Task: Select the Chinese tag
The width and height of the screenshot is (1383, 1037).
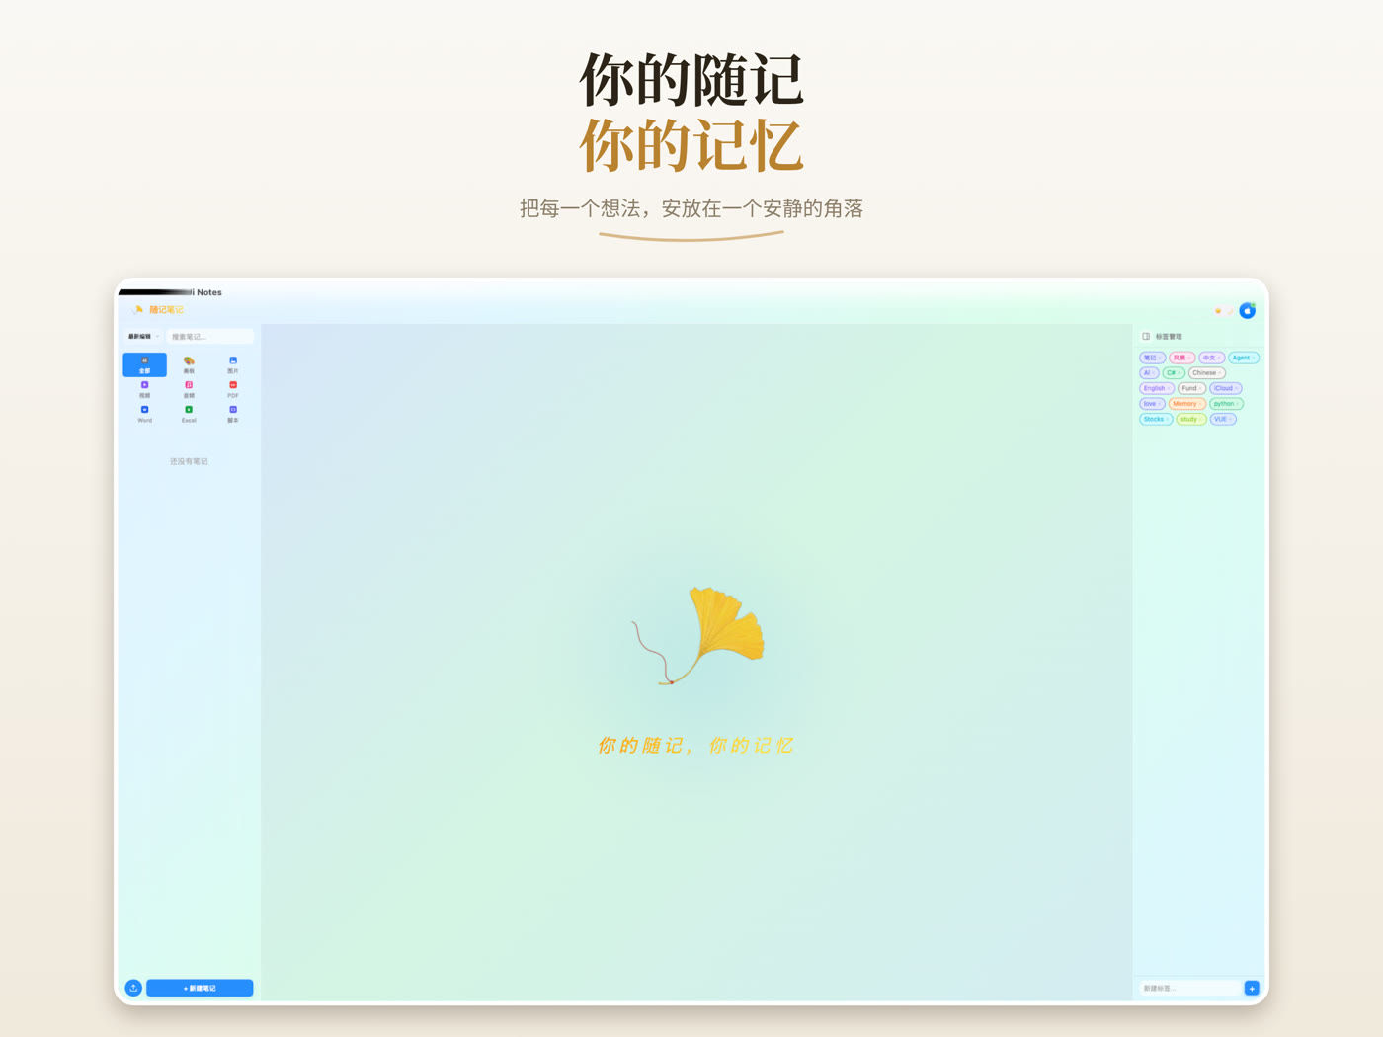Action: tap(1206, 373)
